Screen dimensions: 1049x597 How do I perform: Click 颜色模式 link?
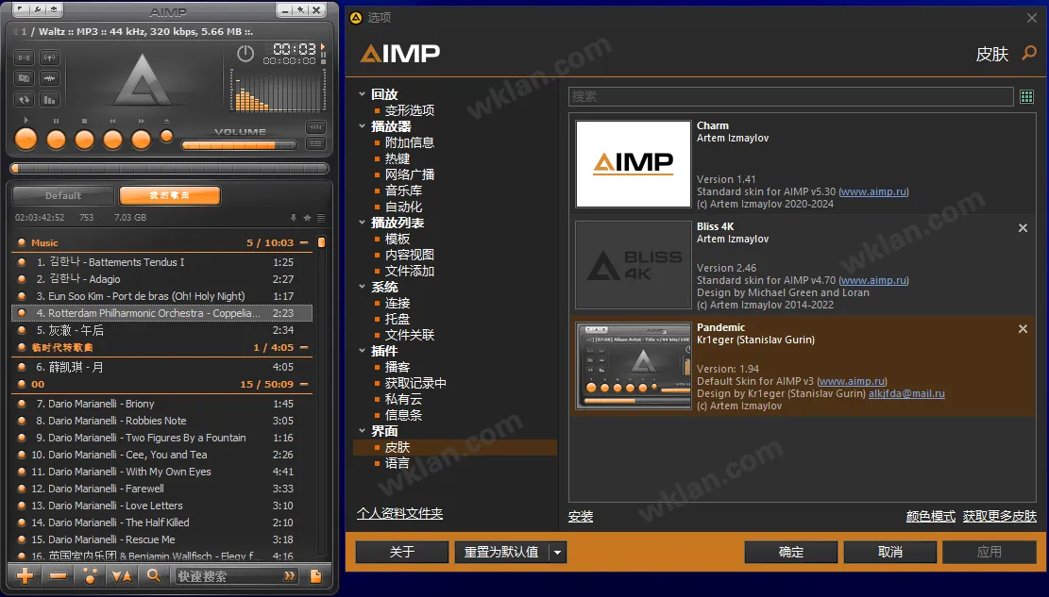tap(931, 516)
